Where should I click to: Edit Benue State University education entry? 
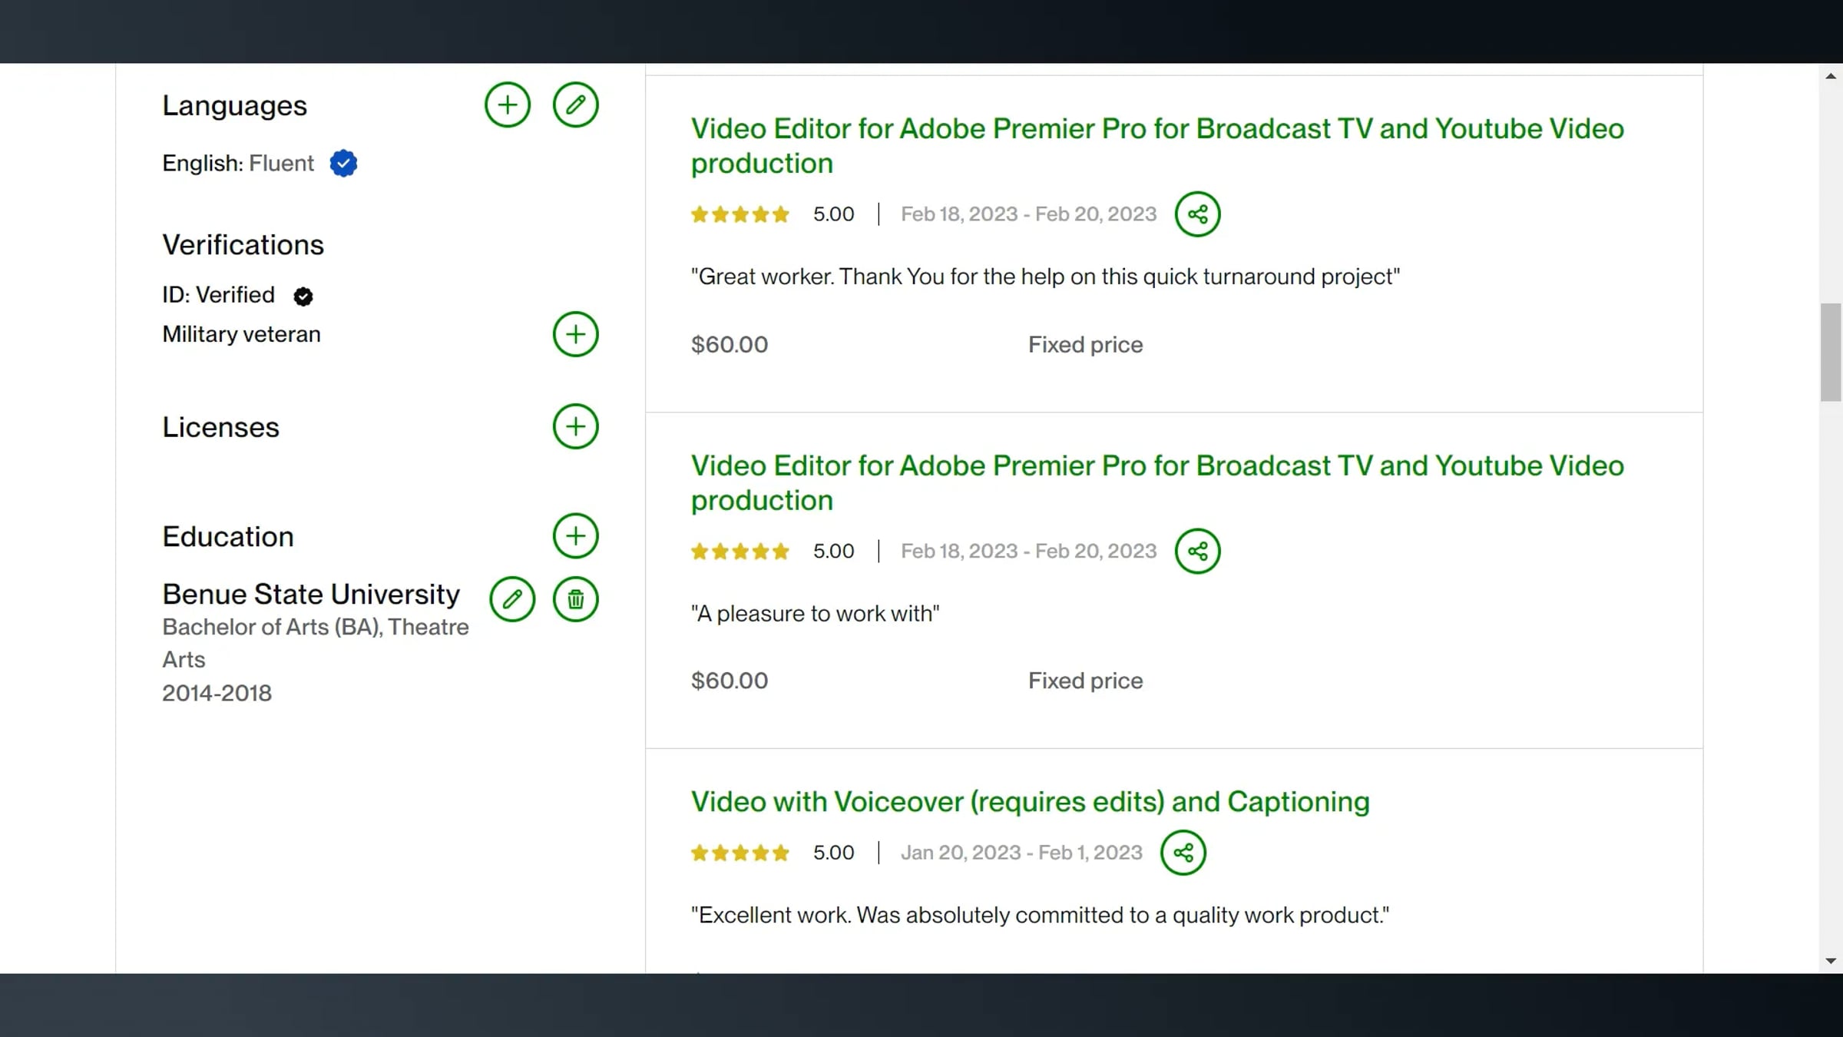(x=512, y=599)
